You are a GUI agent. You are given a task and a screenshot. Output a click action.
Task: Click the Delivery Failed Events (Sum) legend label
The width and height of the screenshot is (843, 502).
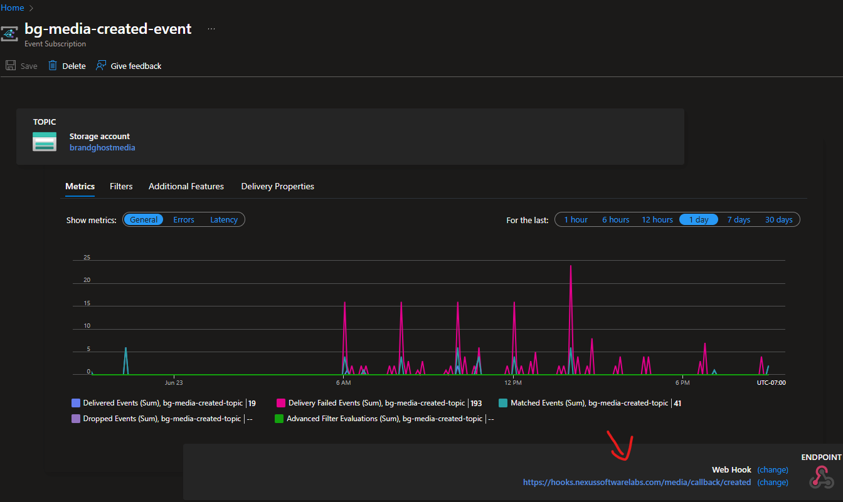click(377, 404)
